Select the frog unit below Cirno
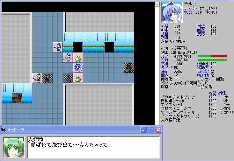Screen dimensions: 234x161 pyautogui.click(x=78, y=78)
